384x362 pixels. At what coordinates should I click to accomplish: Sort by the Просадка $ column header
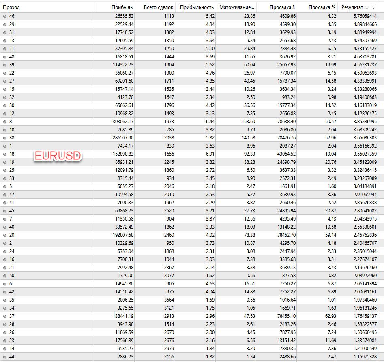(x=277, y=7)
